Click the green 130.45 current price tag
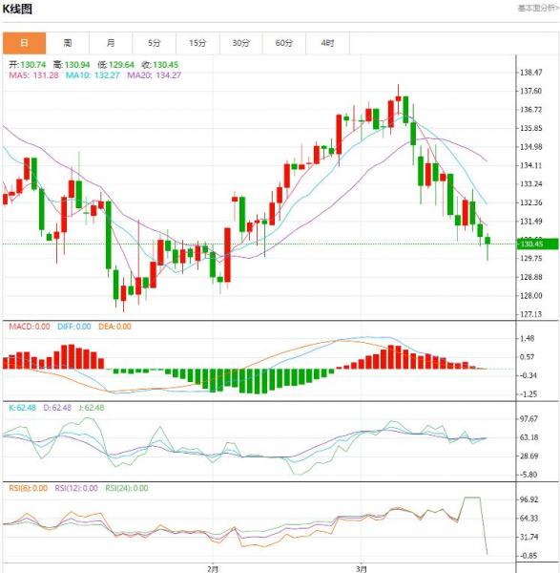This screenshot has height=573, width=560. [538, 244]
